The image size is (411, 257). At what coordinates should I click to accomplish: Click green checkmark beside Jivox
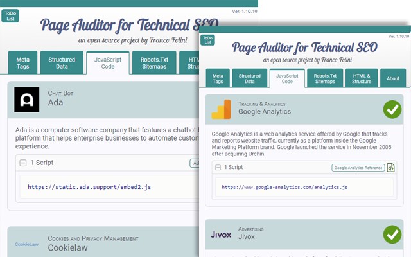(392, 235)
